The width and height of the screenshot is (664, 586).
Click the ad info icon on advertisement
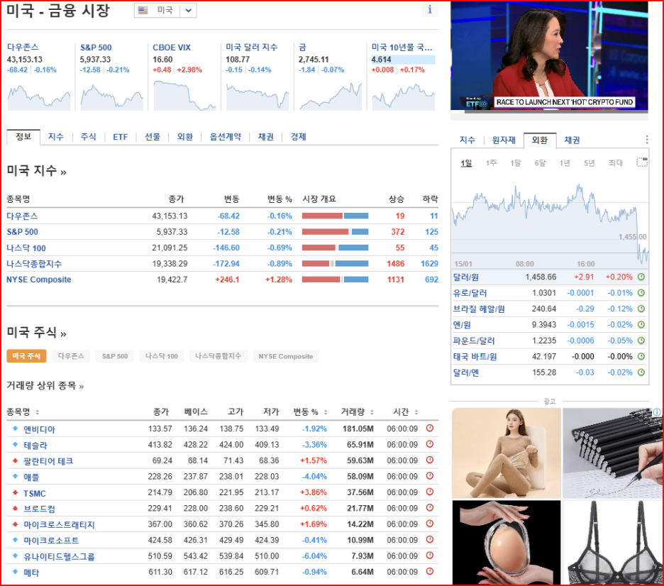[656, 411]
